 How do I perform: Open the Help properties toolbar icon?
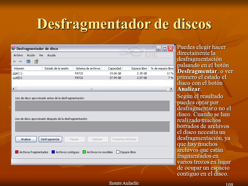36,61
